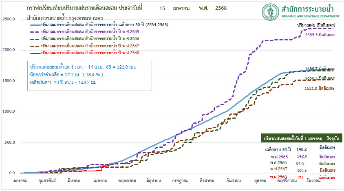Click the 148.2 value for เฉลี่ยคาบ 30 ปี

point(302,149)
